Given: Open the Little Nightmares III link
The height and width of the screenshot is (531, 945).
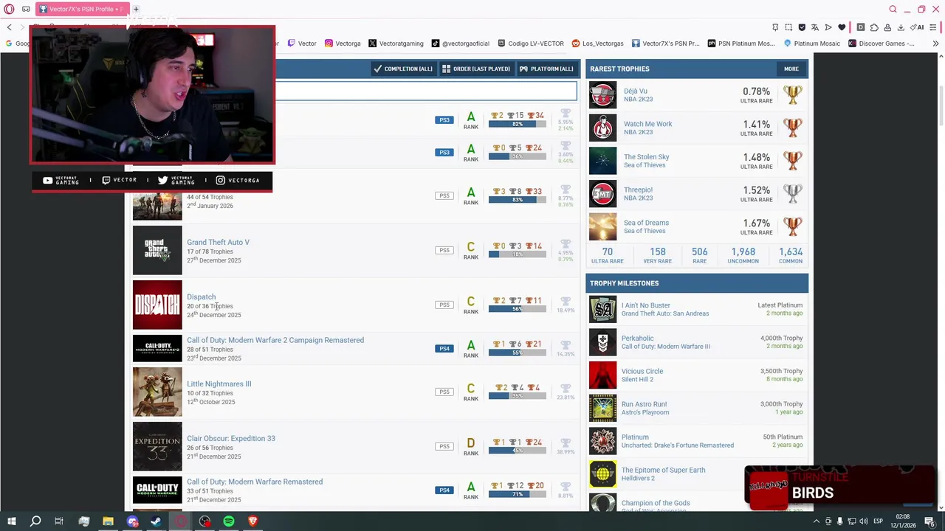Looking at the screenshot, I should point(219,383).
